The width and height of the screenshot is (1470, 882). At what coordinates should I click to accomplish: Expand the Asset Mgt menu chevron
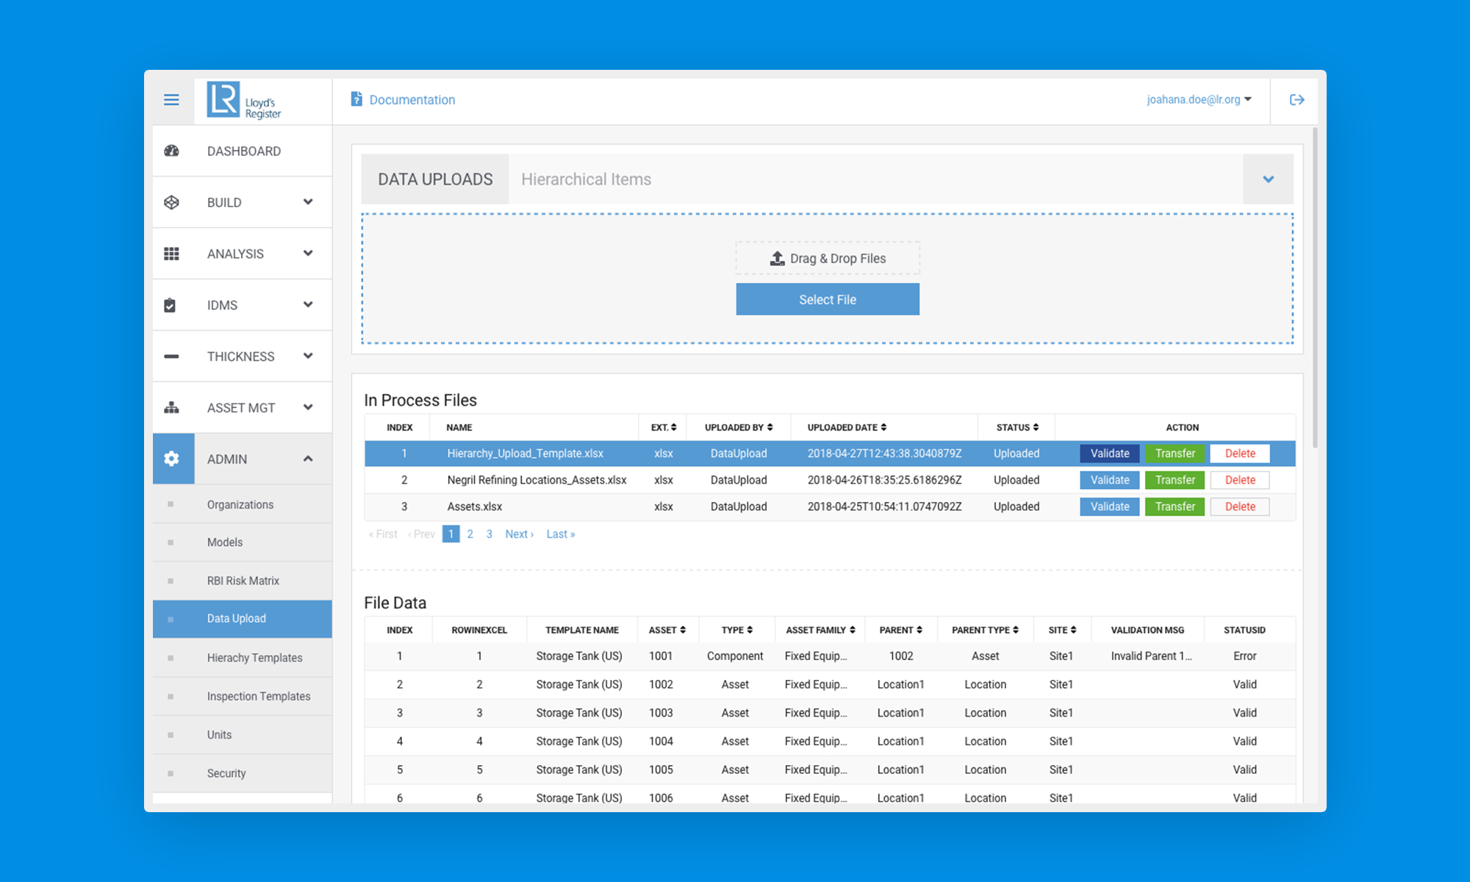tap(308, 407)
